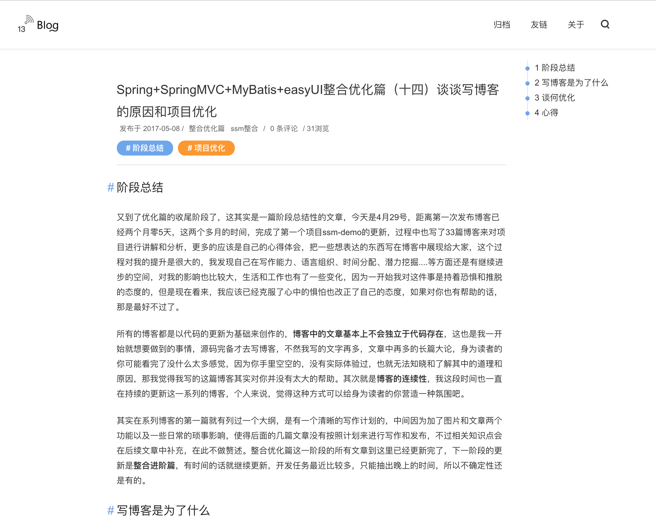Jump to 3 谈何优化 in outline
656x530 pixels.
[554, 98]
